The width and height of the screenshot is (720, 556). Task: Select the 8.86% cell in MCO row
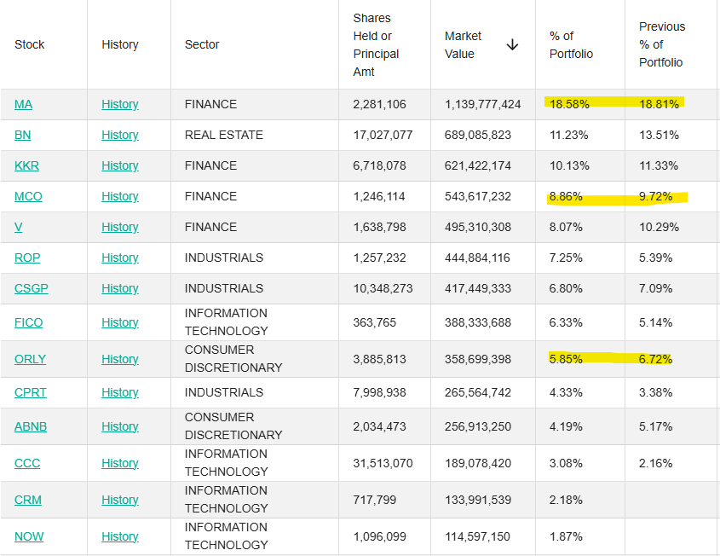click(566, 197)
